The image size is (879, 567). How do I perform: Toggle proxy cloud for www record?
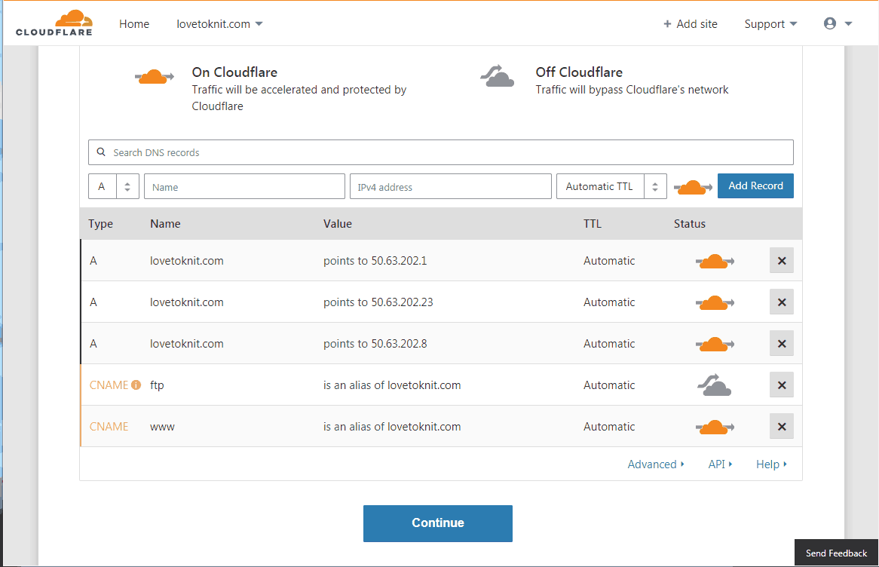pos(715,427)
